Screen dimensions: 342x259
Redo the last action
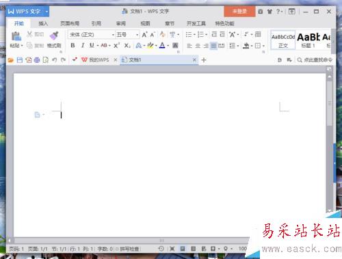coord(63,60)
